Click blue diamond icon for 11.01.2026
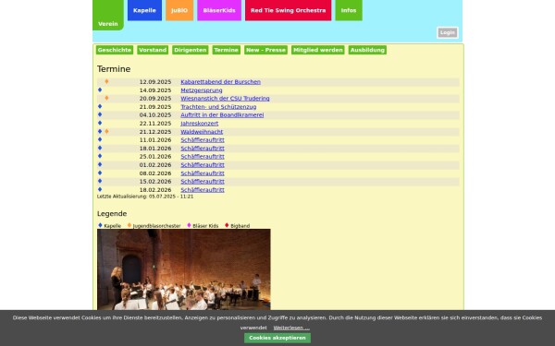The height and width of the screenshot is (346, 555). pyautogui.click(x=100, y=139)
